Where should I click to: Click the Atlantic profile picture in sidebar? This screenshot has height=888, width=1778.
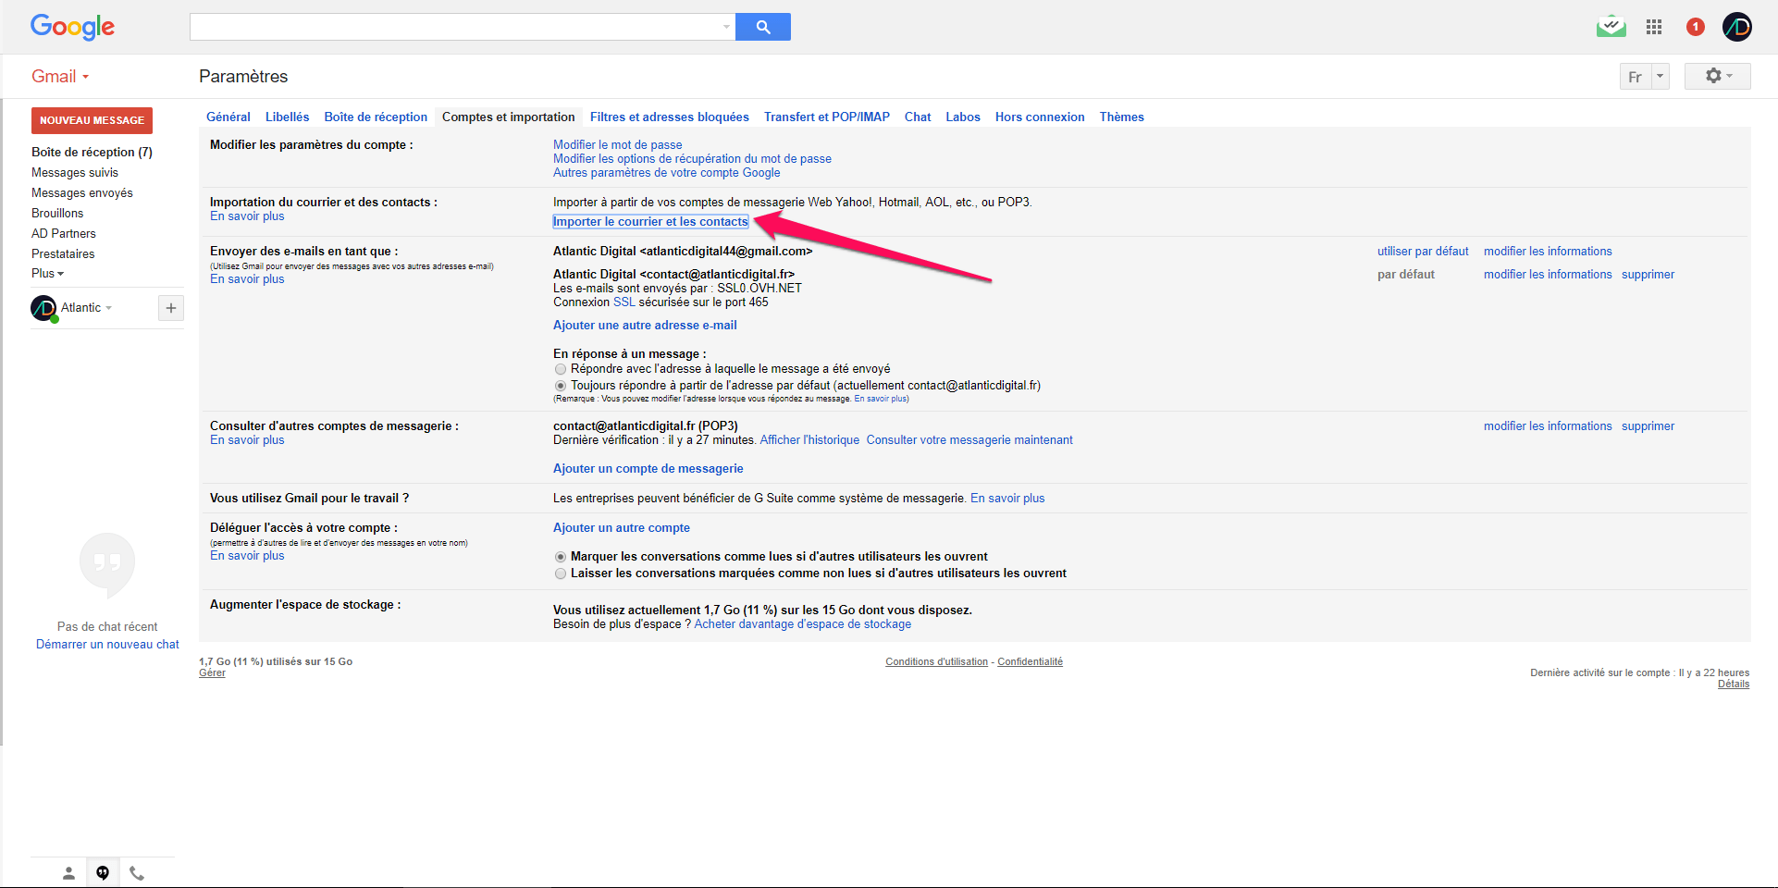(x=43, y=308)
